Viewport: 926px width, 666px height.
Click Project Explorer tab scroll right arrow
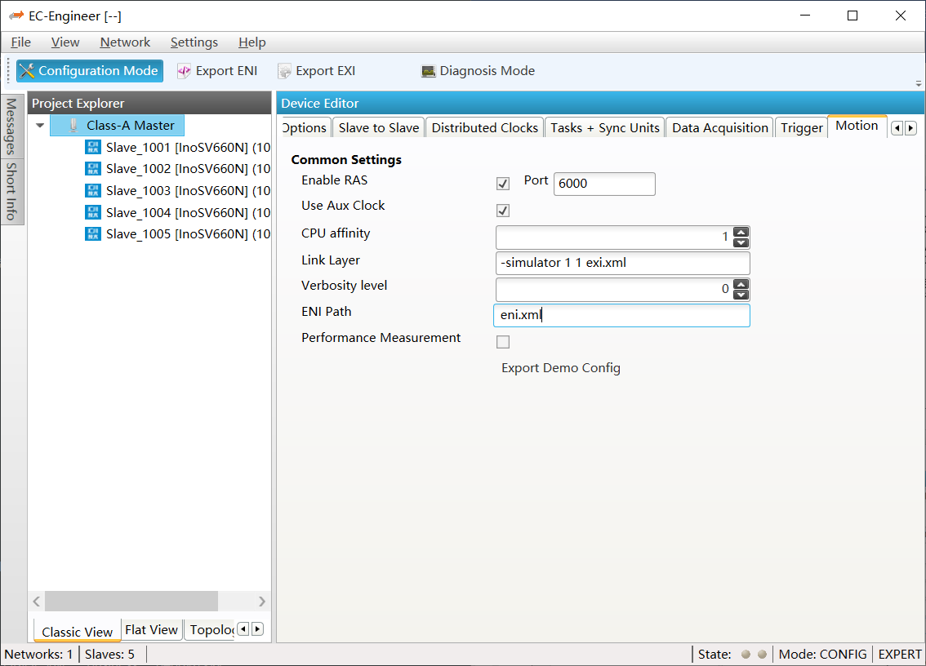coord(257,629)
